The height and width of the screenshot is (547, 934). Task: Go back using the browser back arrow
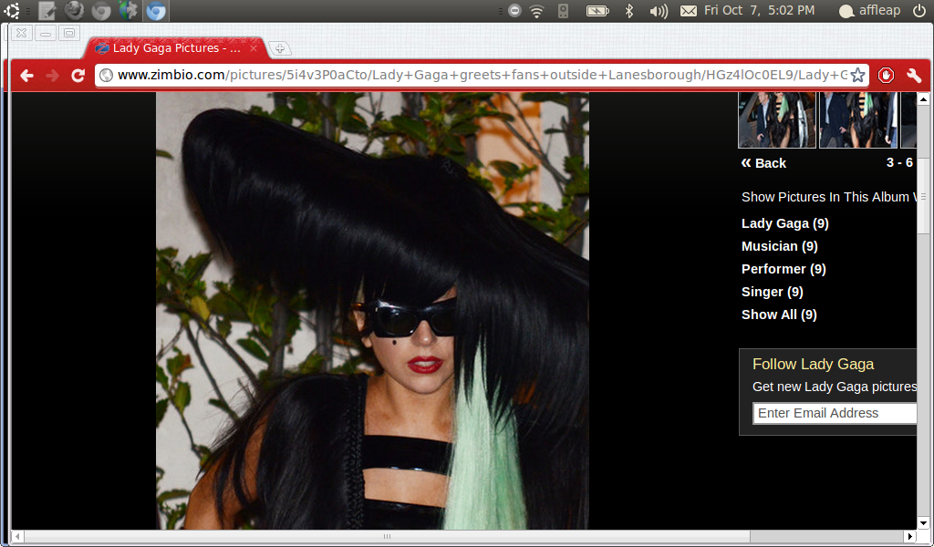point(26,76)
